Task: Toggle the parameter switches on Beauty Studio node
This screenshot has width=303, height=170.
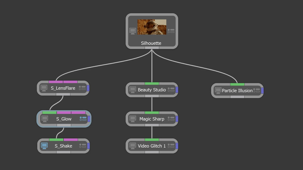Action: [x=171, y=90]
